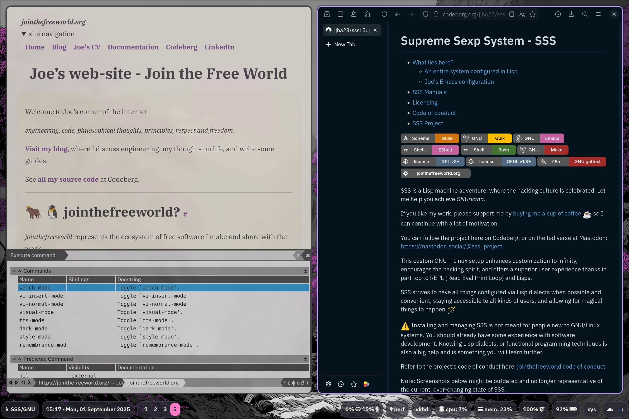Select the watch-mode command row

coord(163,288)
